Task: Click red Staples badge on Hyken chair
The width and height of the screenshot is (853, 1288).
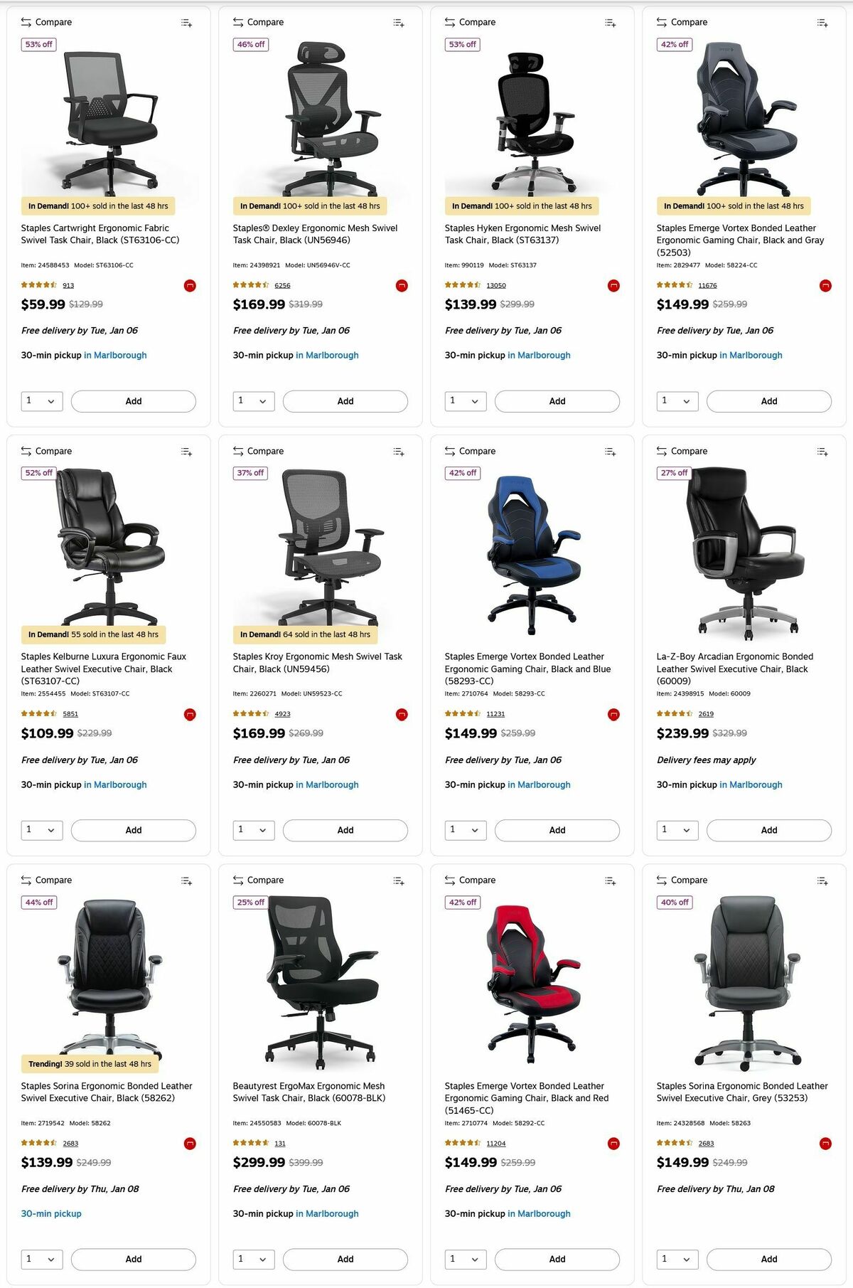Action: click(613, 286)
